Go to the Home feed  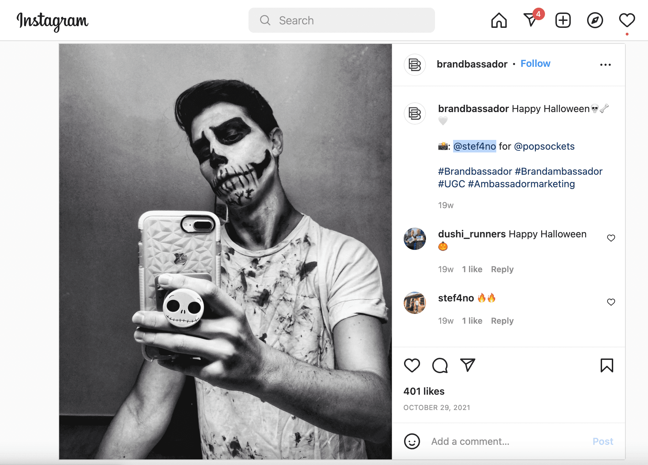coord(499,20)
